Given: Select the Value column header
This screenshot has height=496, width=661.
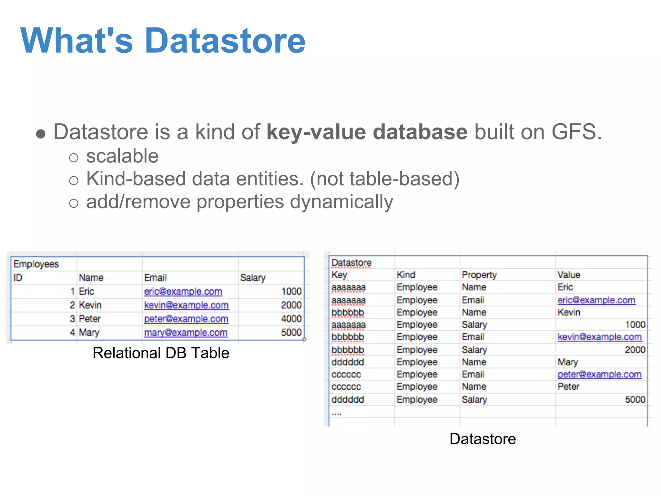Looking at the screenshot, I should [x=568, y=275].
